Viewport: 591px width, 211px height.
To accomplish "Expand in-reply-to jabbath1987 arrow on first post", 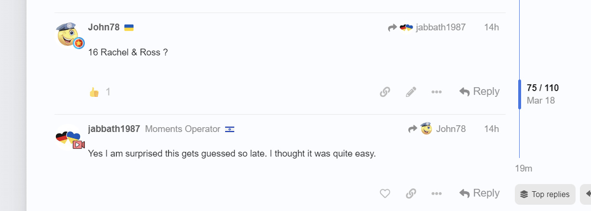I will 427,27.
